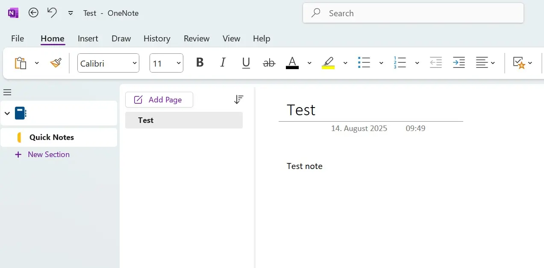Screen dimensions: 544x268
Task: Select the Format Painter tool
Action: coord(56,63)
